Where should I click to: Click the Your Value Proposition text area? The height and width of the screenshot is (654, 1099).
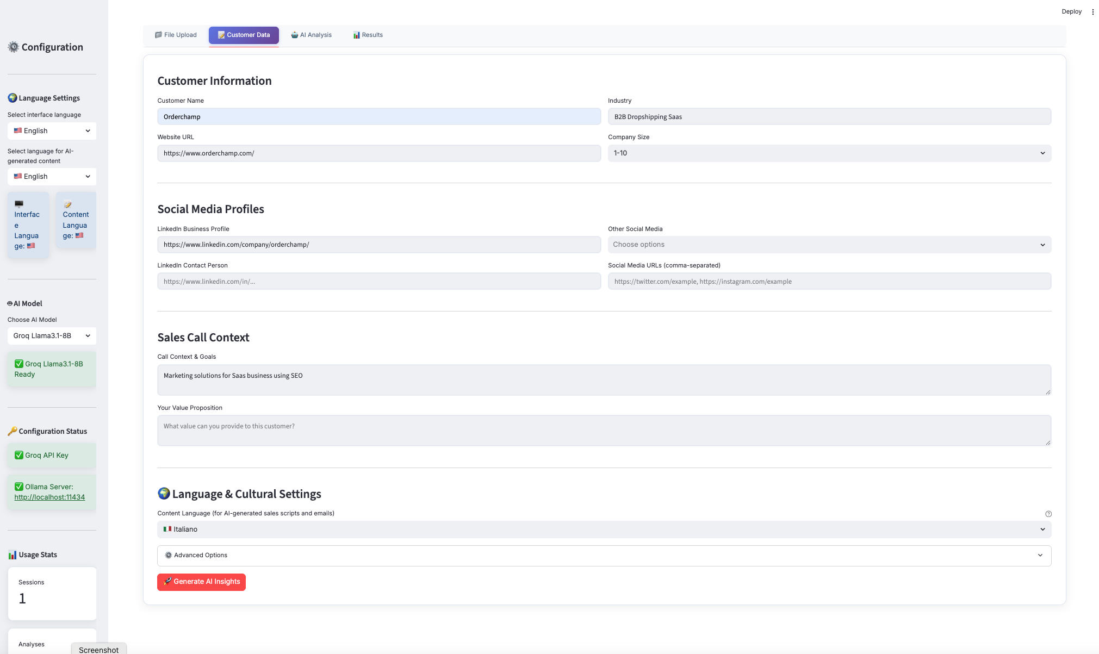[x=604, y=430]
